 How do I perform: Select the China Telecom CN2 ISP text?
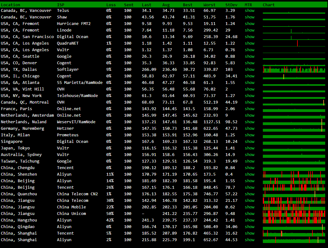tap(77, 194)
